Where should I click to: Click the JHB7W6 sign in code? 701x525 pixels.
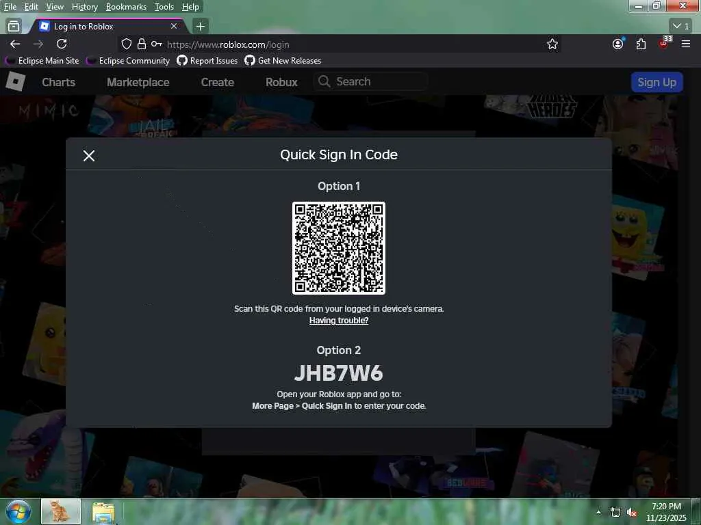tap(339, 373)
